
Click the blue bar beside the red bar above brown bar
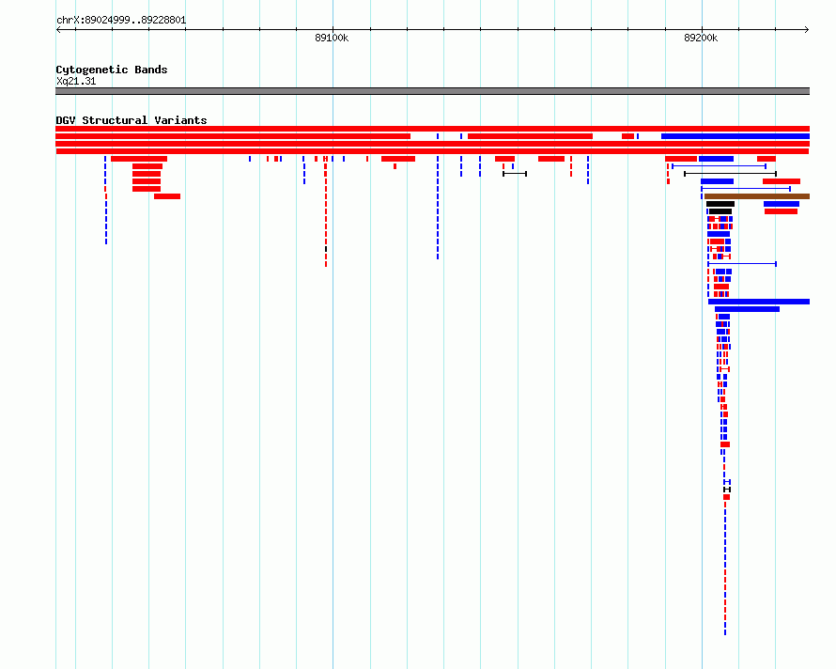click(x=717, y=181)
